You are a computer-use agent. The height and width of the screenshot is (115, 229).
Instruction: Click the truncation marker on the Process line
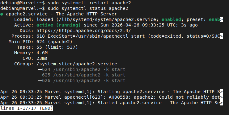pyautogui.click(x=221, y=36)
